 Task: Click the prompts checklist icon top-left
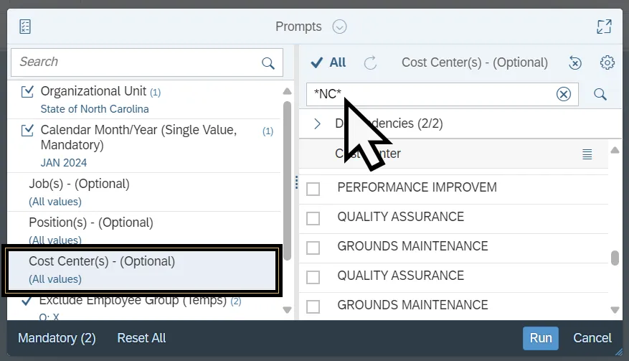[x=26, y=27]
